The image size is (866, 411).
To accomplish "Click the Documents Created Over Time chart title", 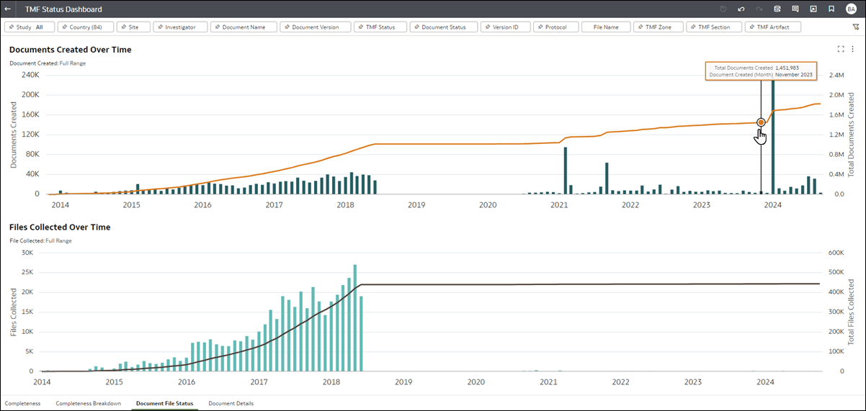I will pos(70,50).
